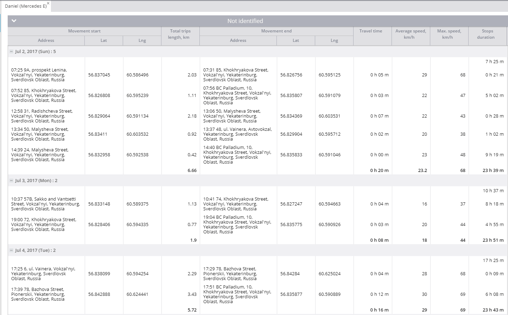Click the Not identified header bar
The width and height of the screenshot is (508, 315).
[257, 21]
